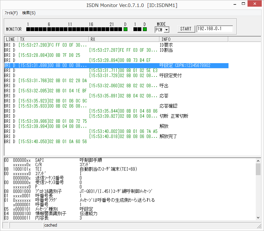The height and width of the screenshot is (231, 264).
Task: Select the RX entry at 15:53:27.287
Action: click(x=123, y=50)
